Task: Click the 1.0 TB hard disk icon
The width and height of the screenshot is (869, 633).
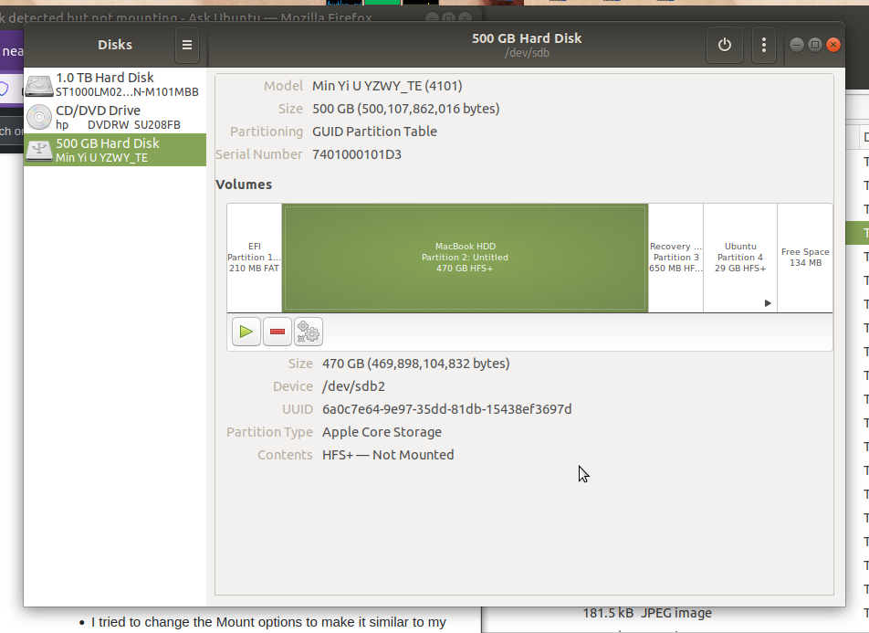Action: (x=39, y=86)
